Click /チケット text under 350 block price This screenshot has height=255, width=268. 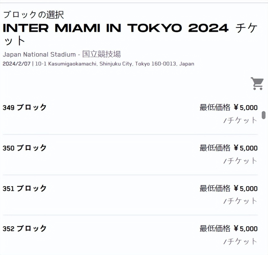(x=240, y=161)
